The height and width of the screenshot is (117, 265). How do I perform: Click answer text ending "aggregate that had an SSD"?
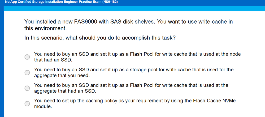click(x=131, y=88)
